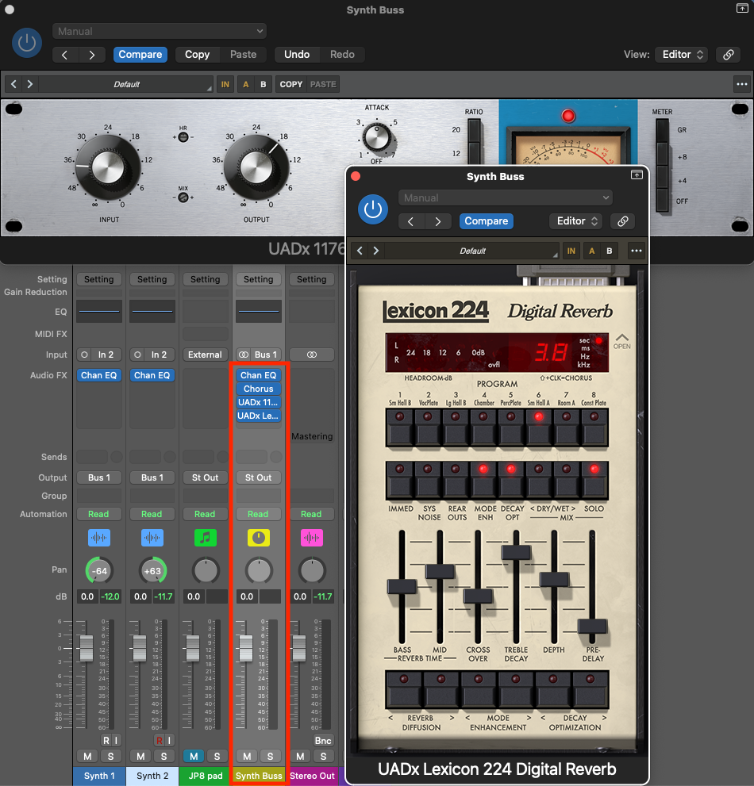Adjust Synth Buss volume fader
The width and height of the screenshot is (754, 786).
tap(246, 648)
